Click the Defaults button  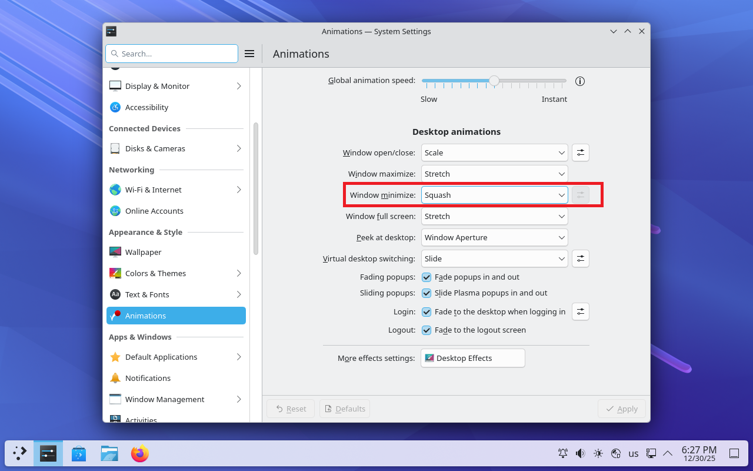345,409
